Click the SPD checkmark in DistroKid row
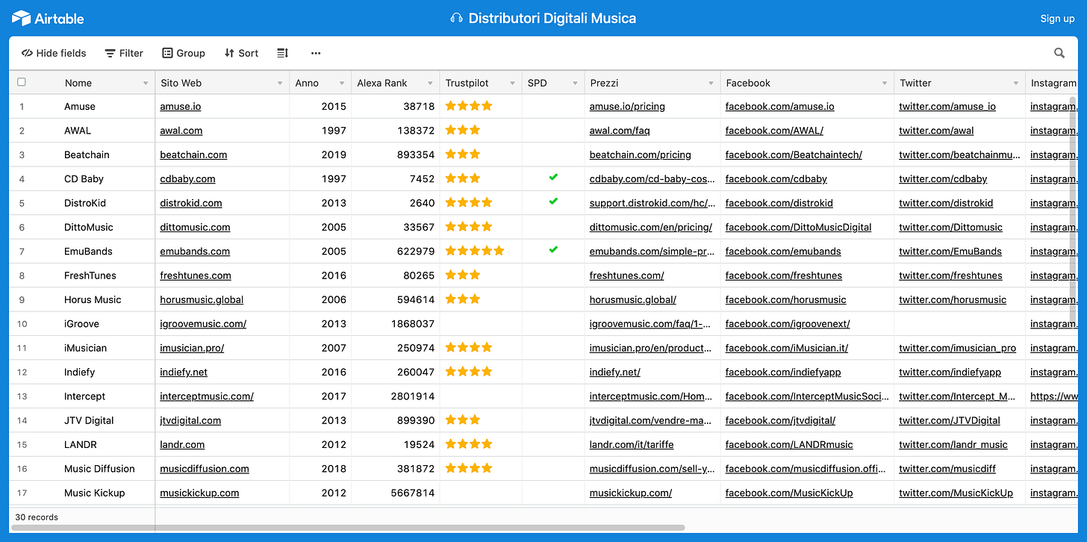The image size is (1087, 542). [x=553, y=202]
